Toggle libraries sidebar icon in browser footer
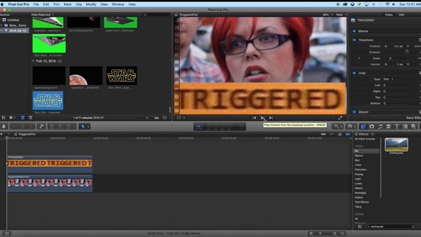 (3, 118)
